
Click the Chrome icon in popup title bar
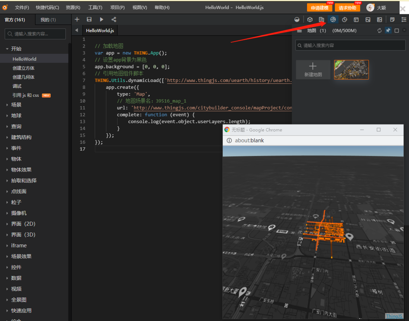[x=227, y=130]
